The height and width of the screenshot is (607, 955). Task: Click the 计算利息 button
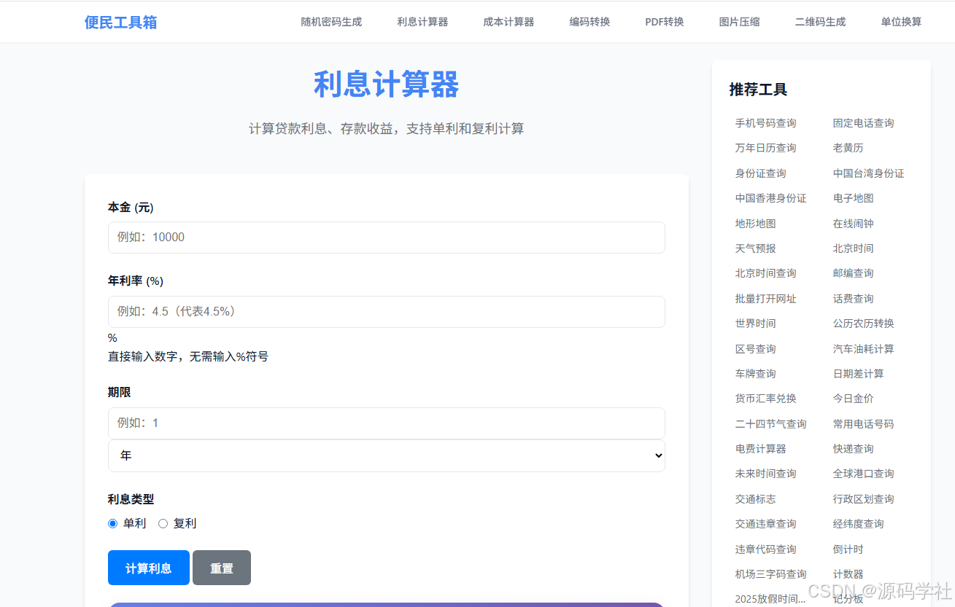point(148,567)
